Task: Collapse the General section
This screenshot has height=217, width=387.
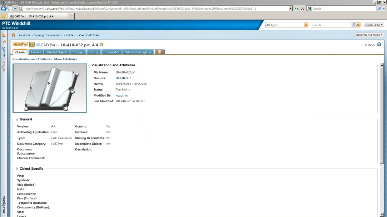Action: tap(17, 119)
